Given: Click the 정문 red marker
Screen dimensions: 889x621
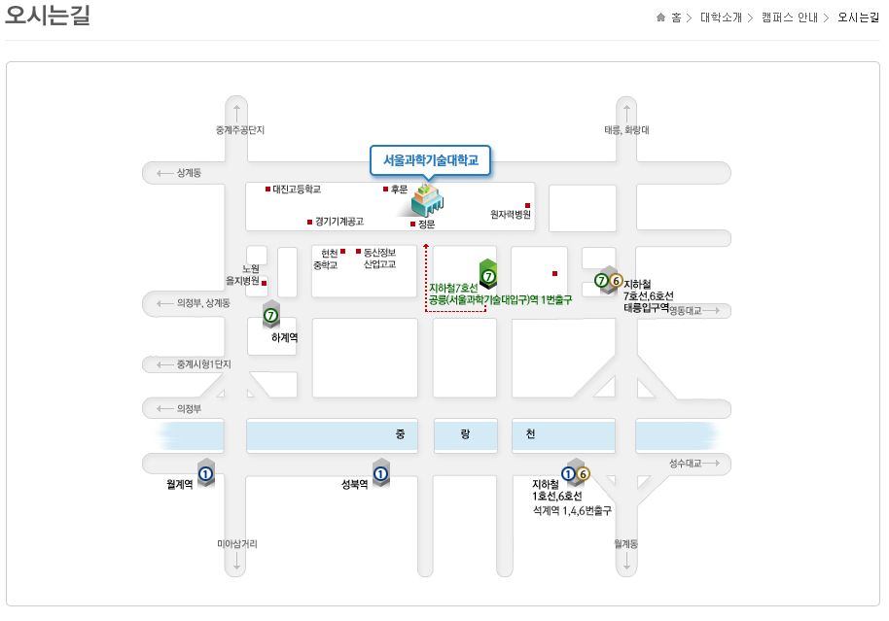Looking at the screenshot, I should point(412,224).
